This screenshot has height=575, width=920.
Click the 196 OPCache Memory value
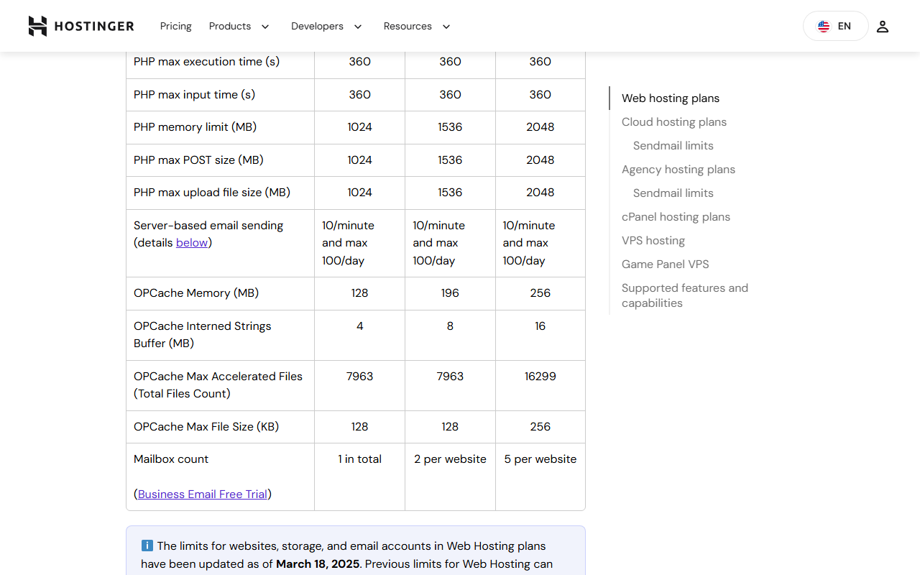tap(450, 293)
